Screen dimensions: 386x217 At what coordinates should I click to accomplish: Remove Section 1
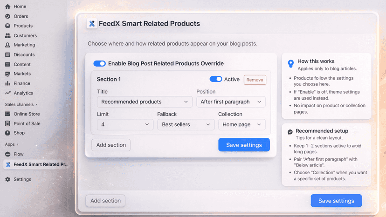click(255, 80)
